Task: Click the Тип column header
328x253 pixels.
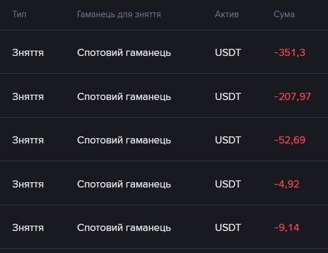Action: (19, 14)
